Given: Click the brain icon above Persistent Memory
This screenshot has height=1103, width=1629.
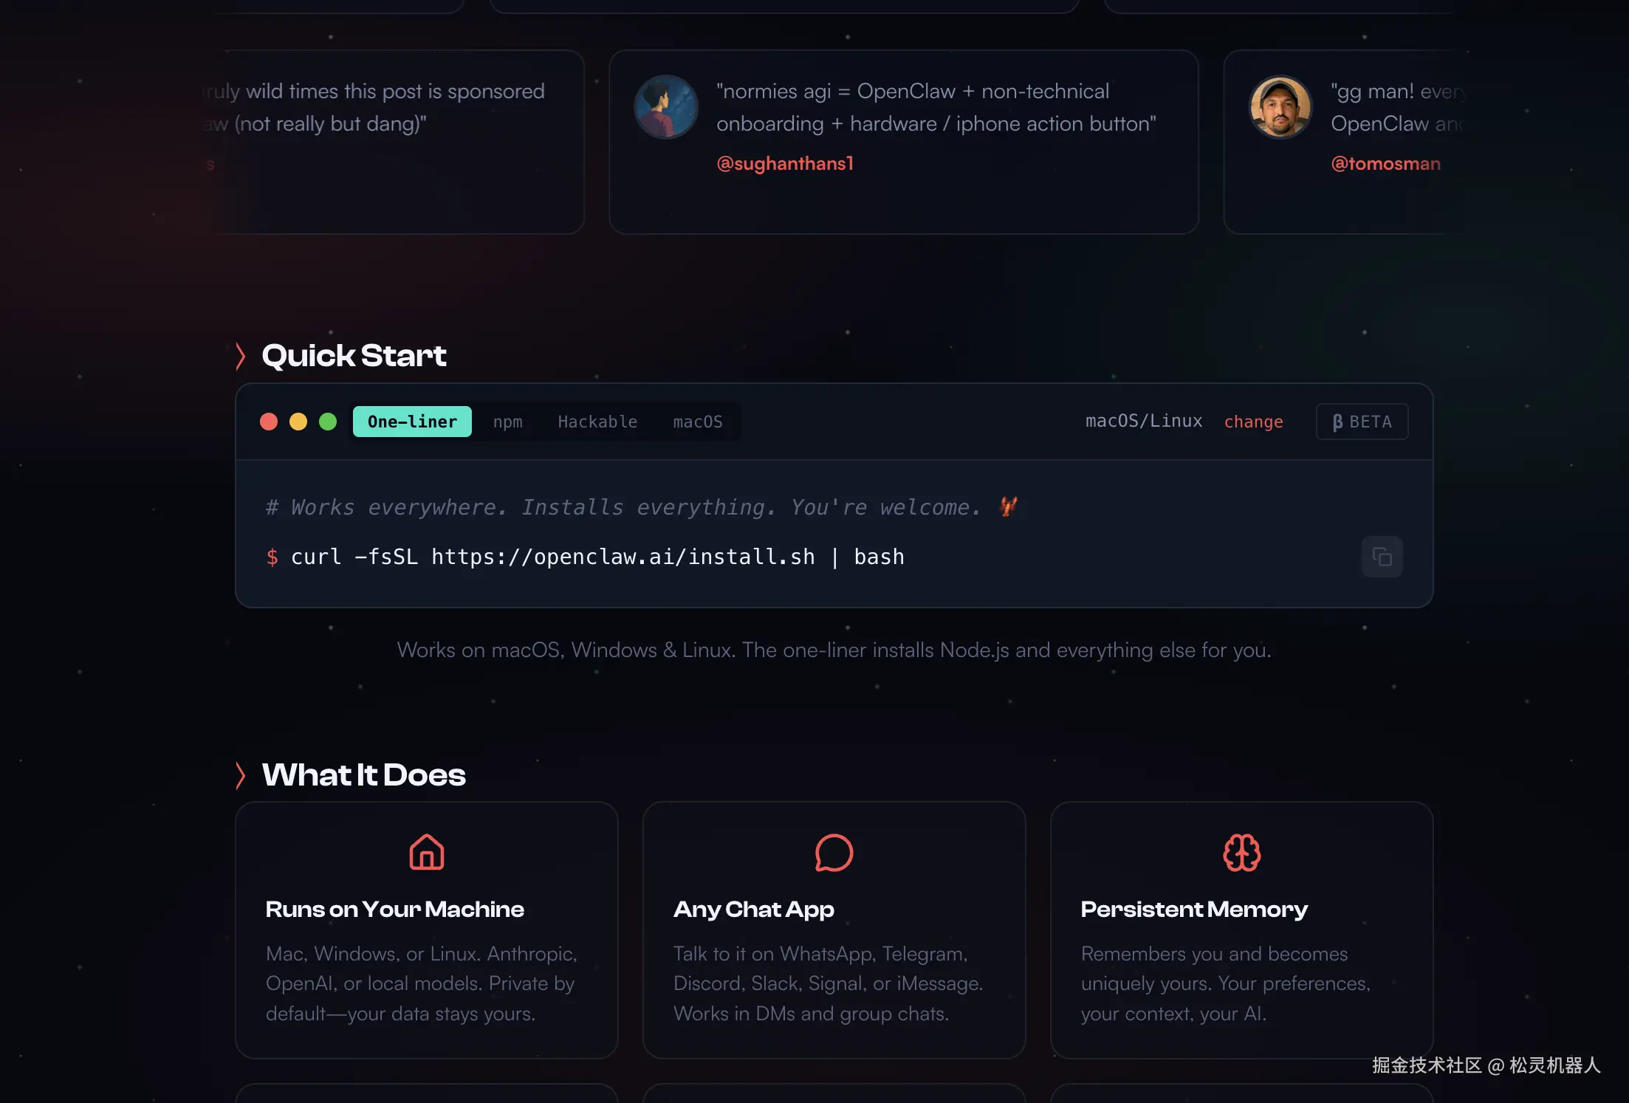Looking at the screenshot, I should tap(1241, 853).
